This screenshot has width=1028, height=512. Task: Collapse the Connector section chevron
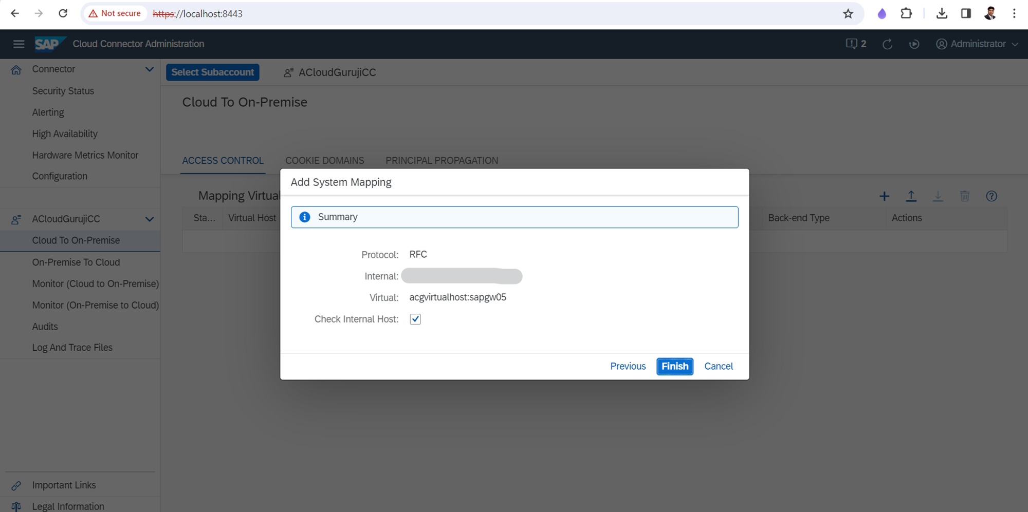[149, 69]
